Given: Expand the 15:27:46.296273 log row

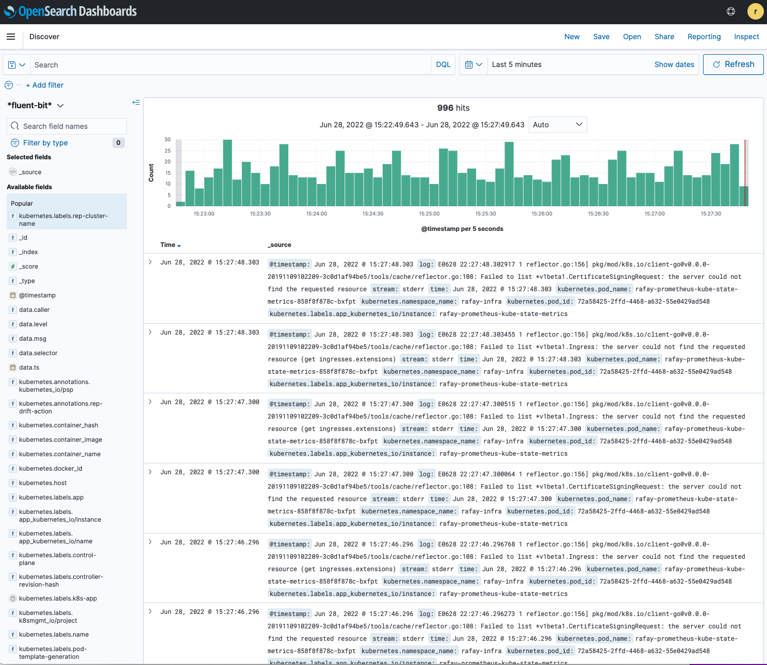Looking at the screenshot, I should point(150,612).
